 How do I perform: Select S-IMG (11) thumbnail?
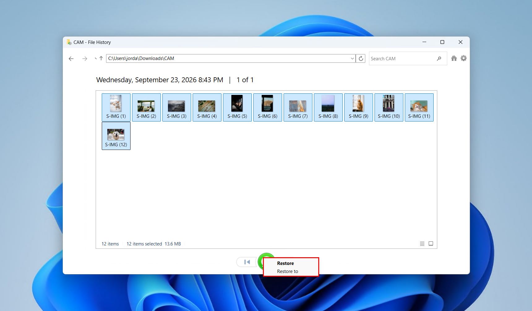click(419, 107)
